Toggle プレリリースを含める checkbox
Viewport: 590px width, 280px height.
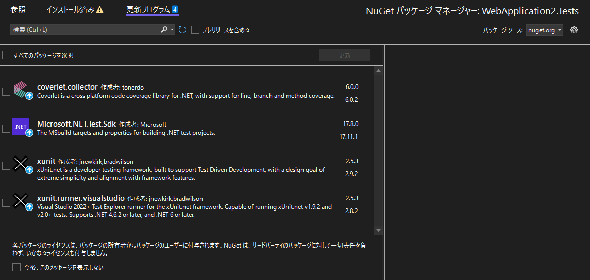[195, 30]
